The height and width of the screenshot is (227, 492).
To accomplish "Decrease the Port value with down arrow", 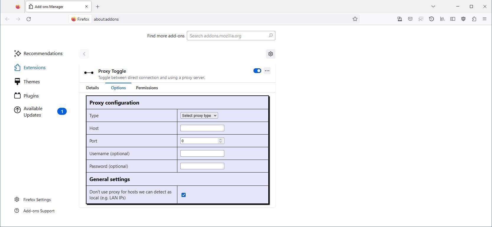I will tap(220, 142).
